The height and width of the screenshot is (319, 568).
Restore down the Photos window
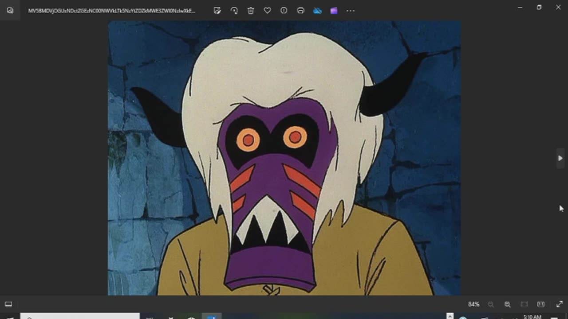click(x=539, y=7)
